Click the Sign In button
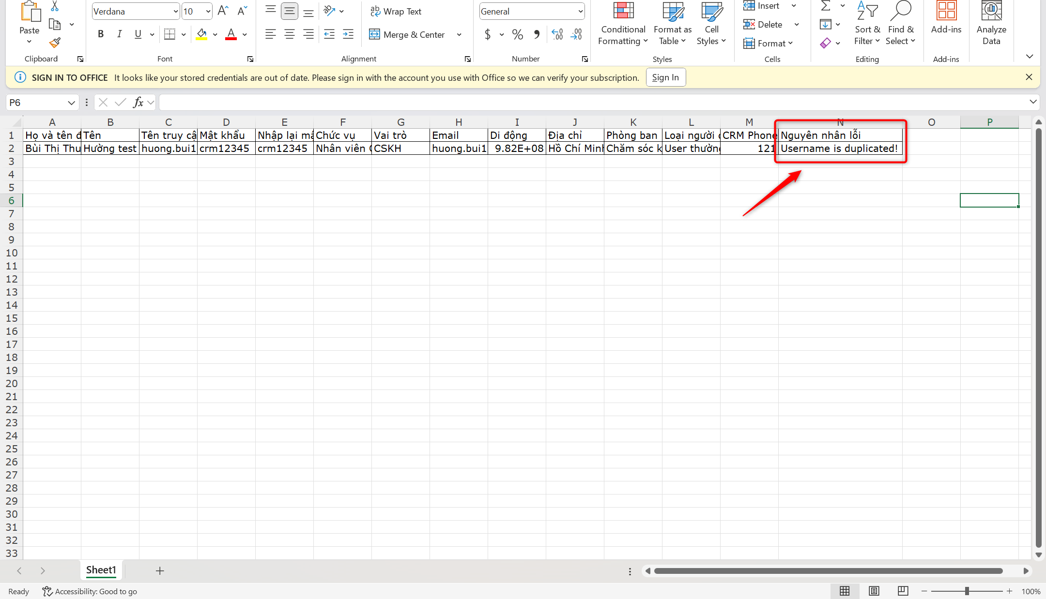The image size is (1046, 599). [665, 77]
